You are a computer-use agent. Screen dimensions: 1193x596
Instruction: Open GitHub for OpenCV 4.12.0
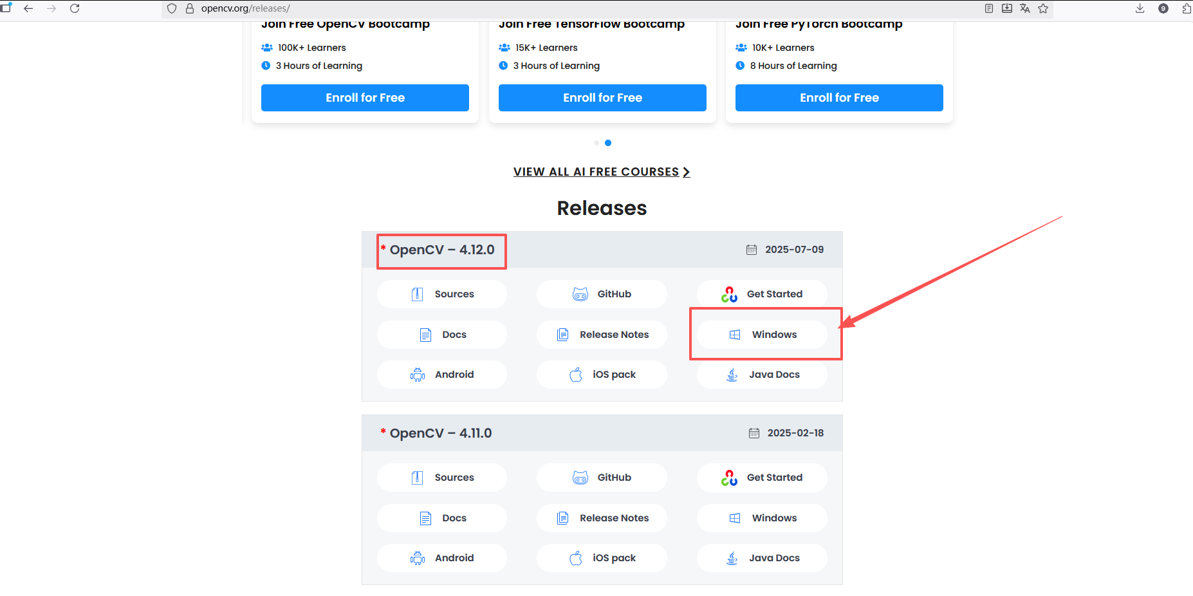click(x=602, y=294)
